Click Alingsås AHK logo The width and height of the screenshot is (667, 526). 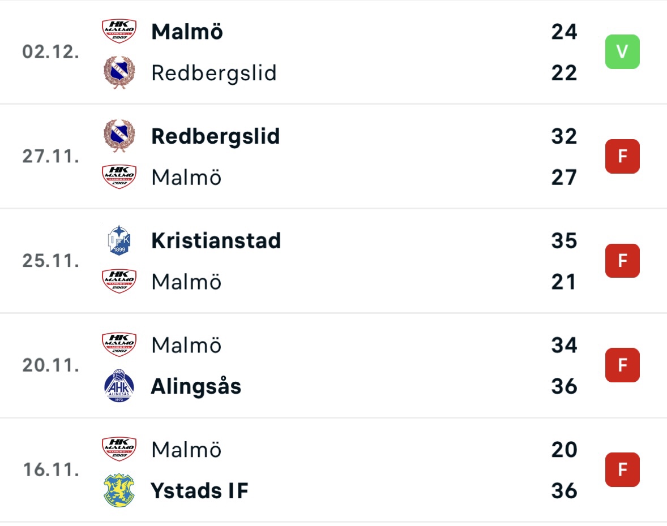119,386
